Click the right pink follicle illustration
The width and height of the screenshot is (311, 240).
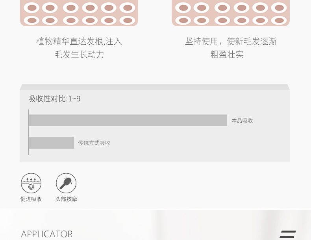coord(230,13)
